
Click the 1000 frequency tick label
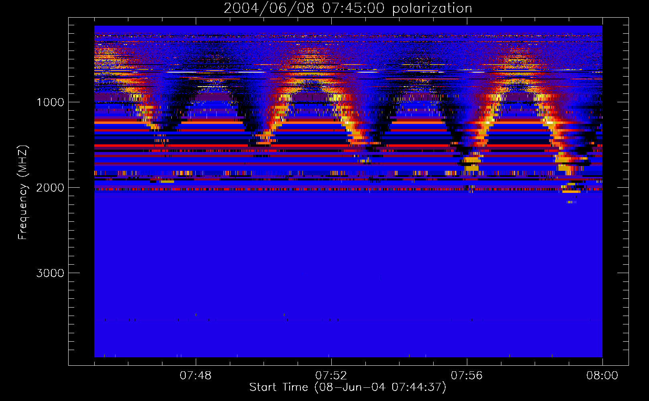coord(50,102)
